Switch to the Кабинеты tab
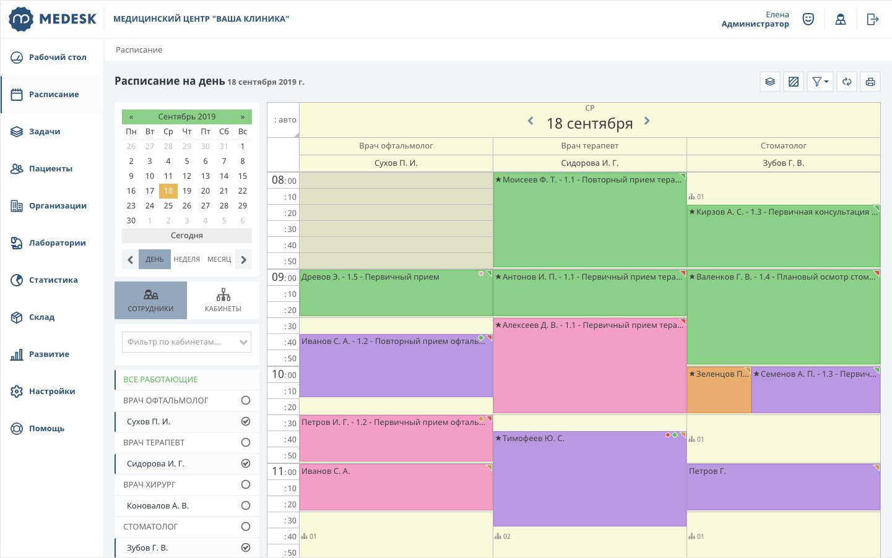 [223, 301]
